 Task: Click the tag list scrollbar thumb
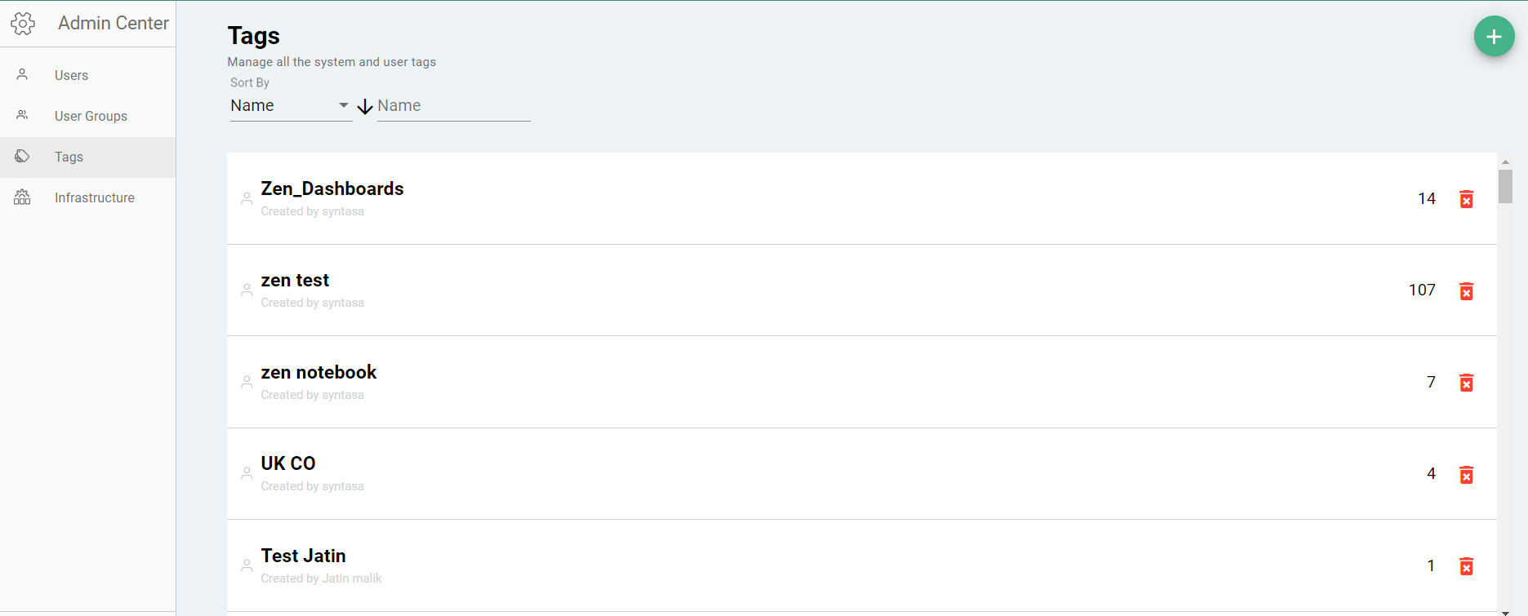(1505, 186)
